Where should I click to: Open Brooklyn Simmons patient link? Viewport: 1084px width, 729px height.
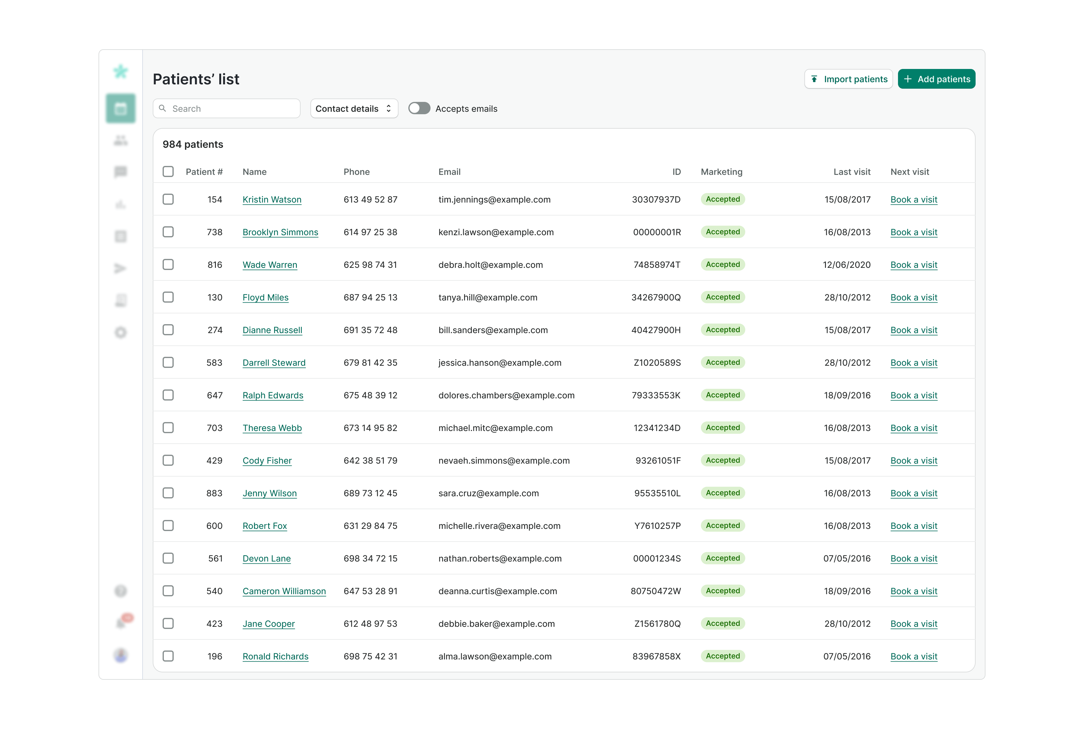point(280,232)
